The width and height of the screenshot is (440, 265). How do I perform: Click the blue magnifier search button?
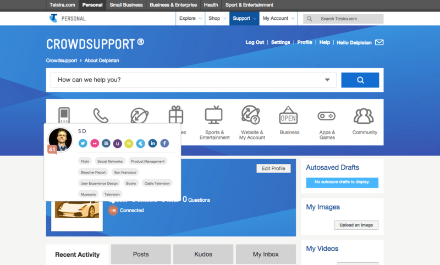(x=360, y=80)
